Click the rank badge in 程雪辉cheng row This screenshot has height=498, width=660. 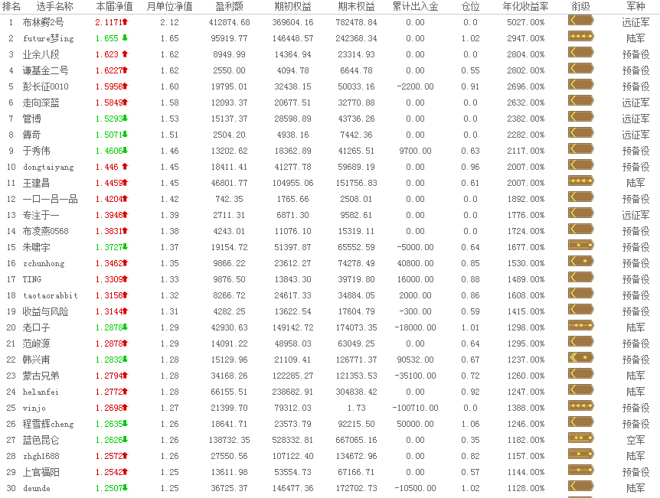[x=580, y=422]
